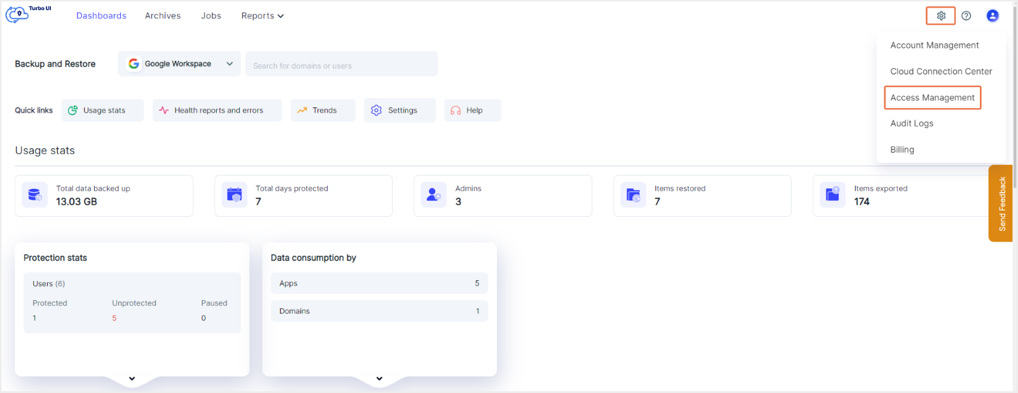Click the Total days protected calendar icon

[x=234, y=195]
